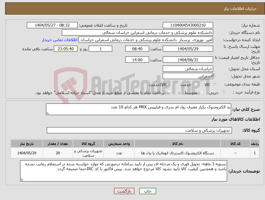Click the item code cell showing --
The image size is (265, 200).
pos(235,153)
